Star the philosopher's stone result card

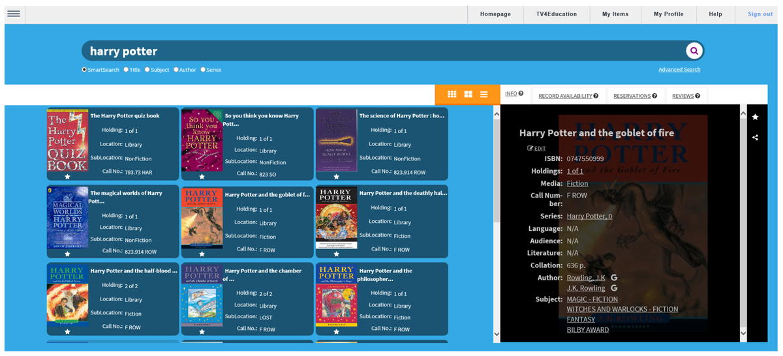click(336, 332)
